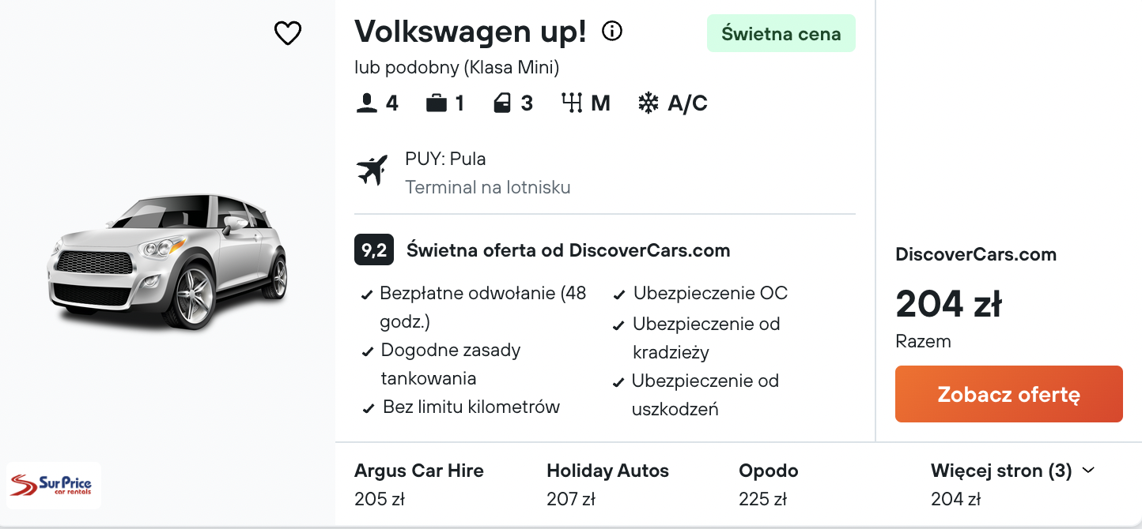
Task: Click the 9,2 rating badge
Action: pyautogui.click(x=374, y=250)
